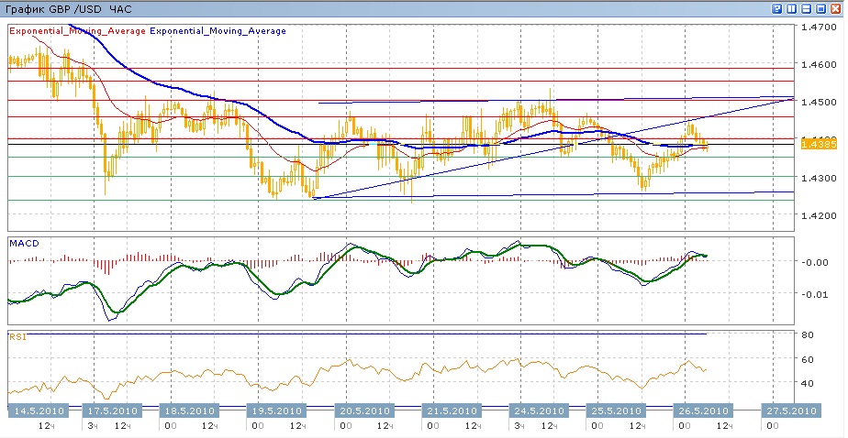Viewport: 848px width, 438px height.
Task: Click the red Exponential_Moving_Average legend label
Action: click(x=77, y=30)
